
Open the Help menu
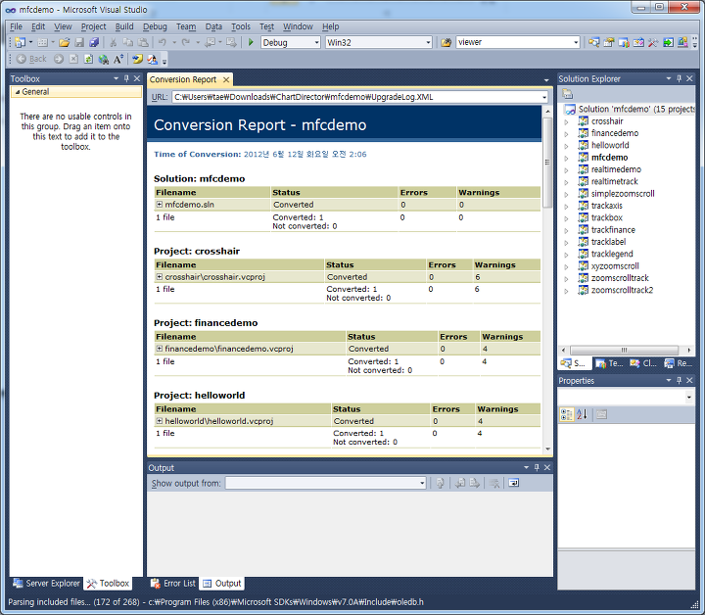(331, 26)
